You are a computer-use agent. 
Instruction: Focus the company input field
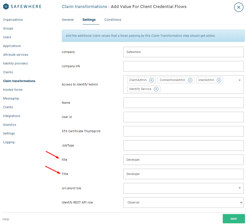[x=183, y=52]
